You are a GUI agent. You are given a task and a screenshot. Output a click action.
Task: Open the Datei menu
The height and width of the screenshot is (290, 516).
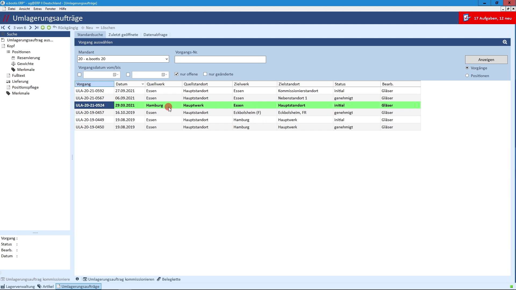12,9
